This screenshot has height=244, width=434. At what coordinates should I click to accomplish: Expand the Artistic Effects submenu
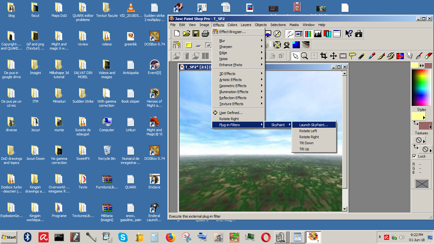click(238, 80)
